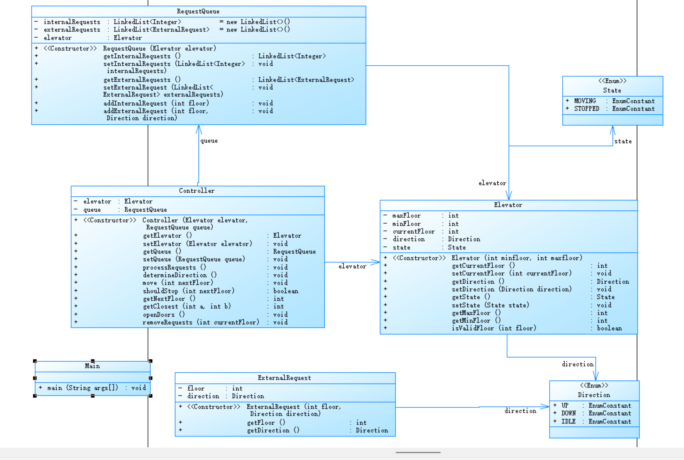Select the Controller constructor row
This screenshot has width=684, height=460.
coord(161,224)
